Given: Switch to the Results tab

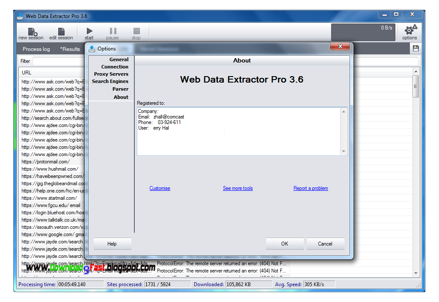Looking at the screenshot, I should point(70,49).
